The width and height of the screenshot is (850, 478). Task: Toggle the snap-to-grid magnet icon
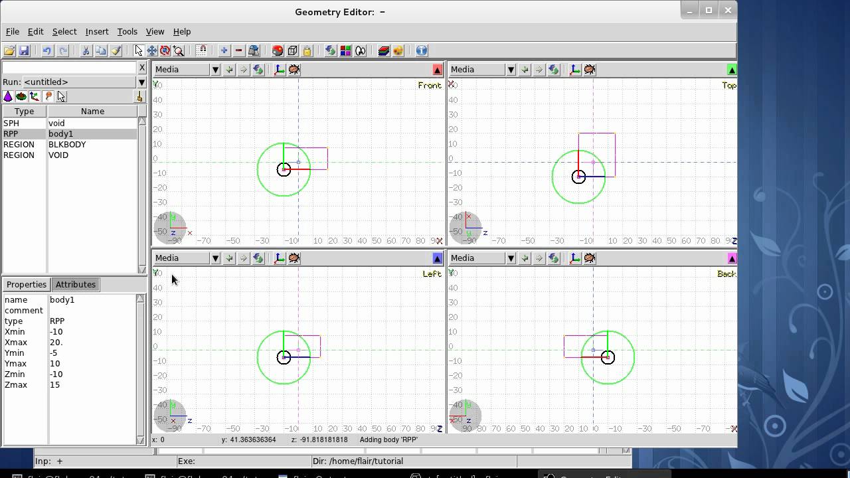pyautogui.click(x=201, y=50)
